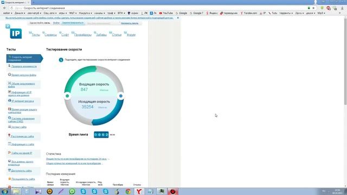Expand the Накрутка bookmarks folder

click(85, 13)
